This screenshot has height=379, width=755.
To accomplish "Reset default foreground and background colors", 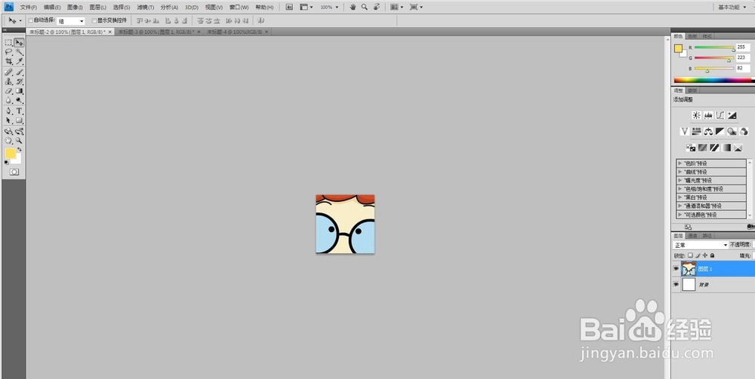I will click(6, 162).
